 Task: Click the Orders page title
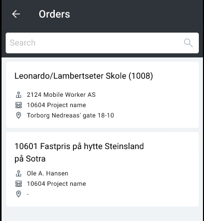(54, 14)
